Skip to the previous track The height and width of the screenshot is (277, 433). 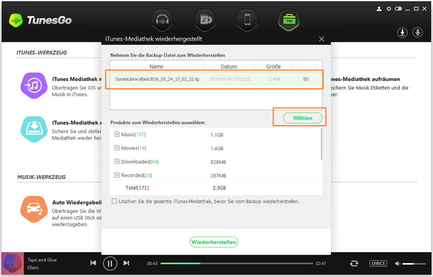[93, 263]
